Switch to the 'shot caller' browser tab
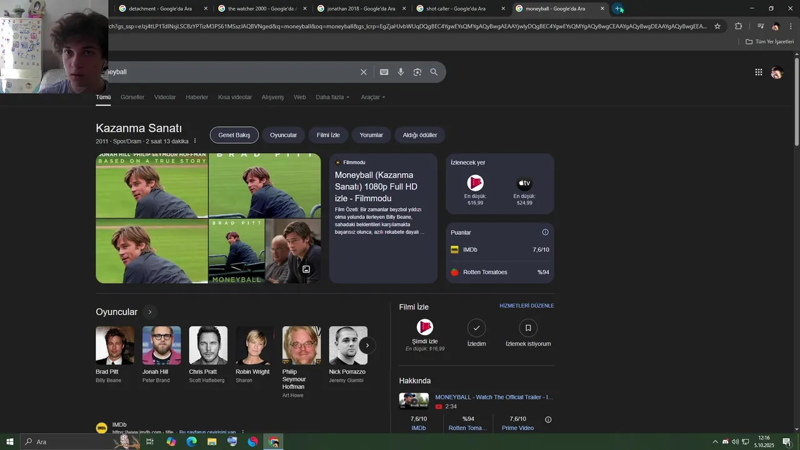This screenshot has width=800, height=450. pos(461,9)
